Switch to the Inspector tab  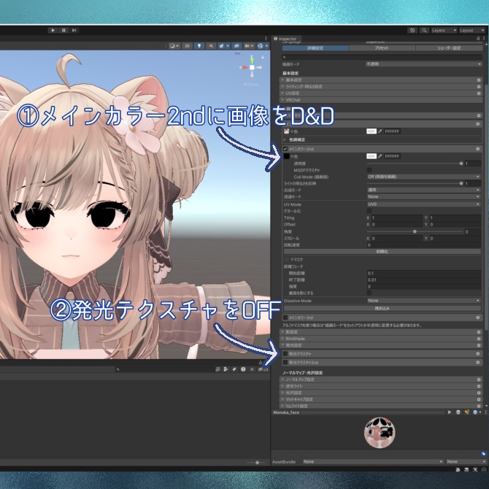pyautogui.click(x=285, y=39)
